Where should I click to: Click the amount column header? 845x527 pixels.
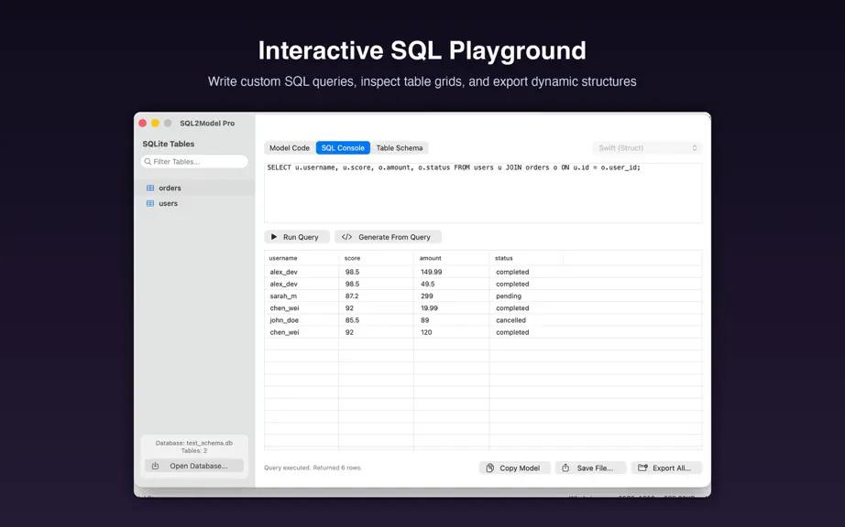tap(452, 258)
